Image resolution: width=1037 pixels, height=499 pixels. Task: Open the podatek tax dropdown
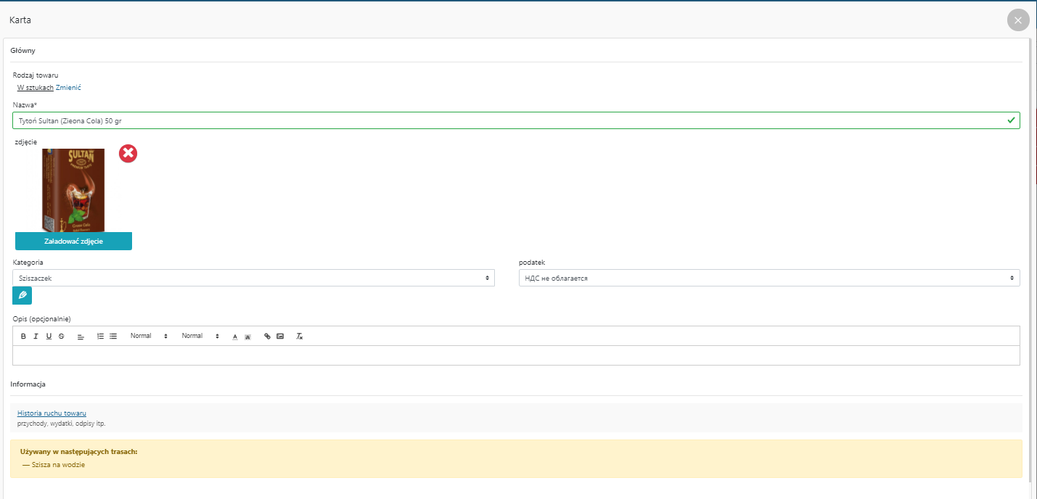coord(768,278)
